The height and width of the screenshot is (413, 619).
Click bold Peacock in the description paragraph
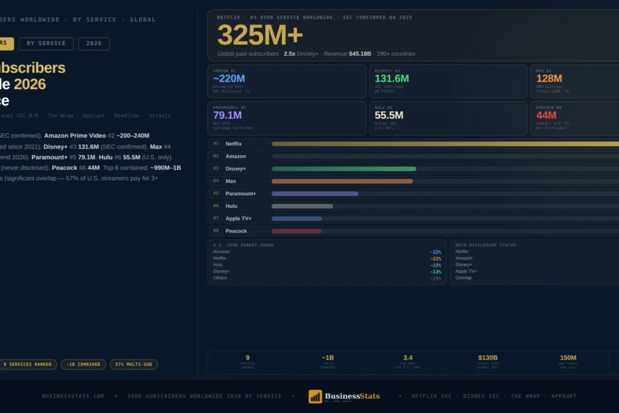coord(65,168)
